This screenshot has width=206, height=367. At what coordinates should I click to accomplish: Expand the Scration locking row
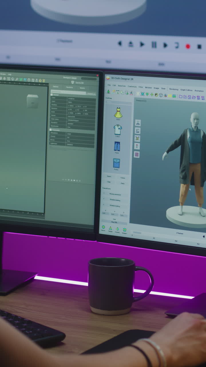(x=115, y=200)
